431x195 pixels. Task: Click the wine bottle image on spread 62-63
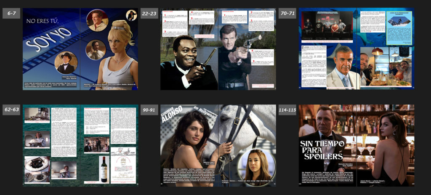coord(104,169)
